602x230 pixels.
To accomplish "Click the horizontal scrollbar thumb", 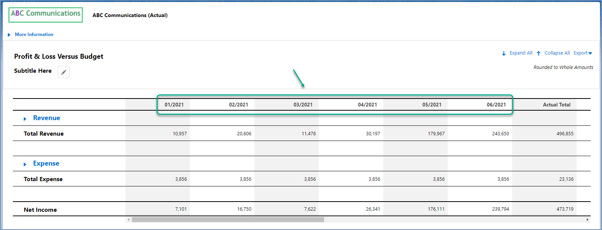I will 227,219.
